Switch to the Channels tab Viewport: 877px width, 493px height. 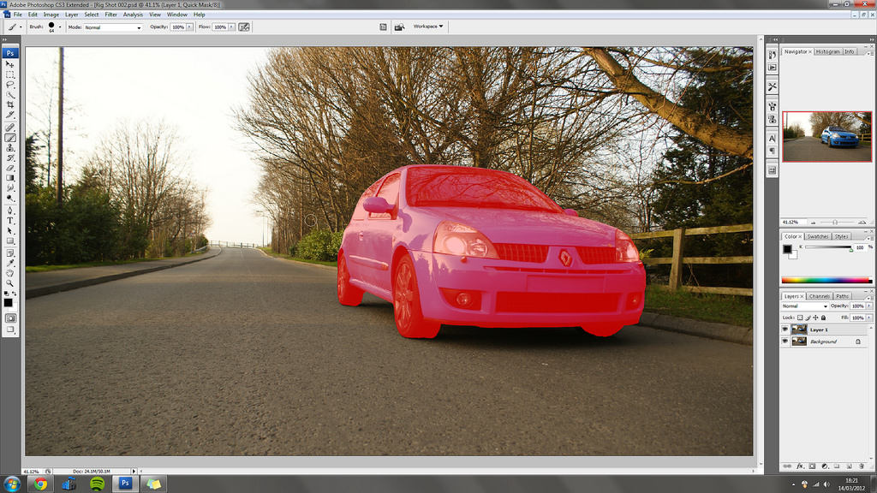point(820,296)
